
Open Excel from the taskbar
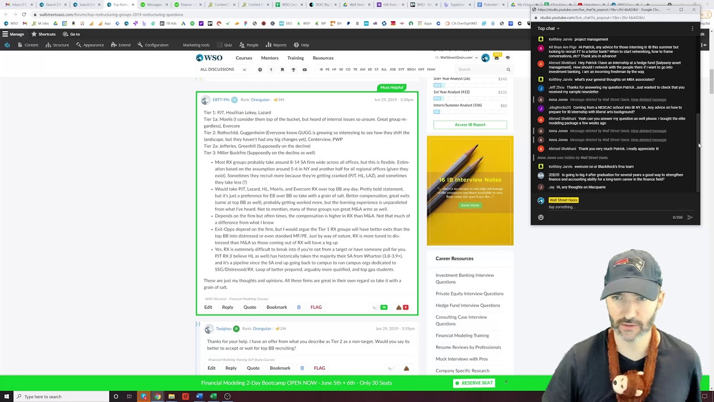point(213,396)
